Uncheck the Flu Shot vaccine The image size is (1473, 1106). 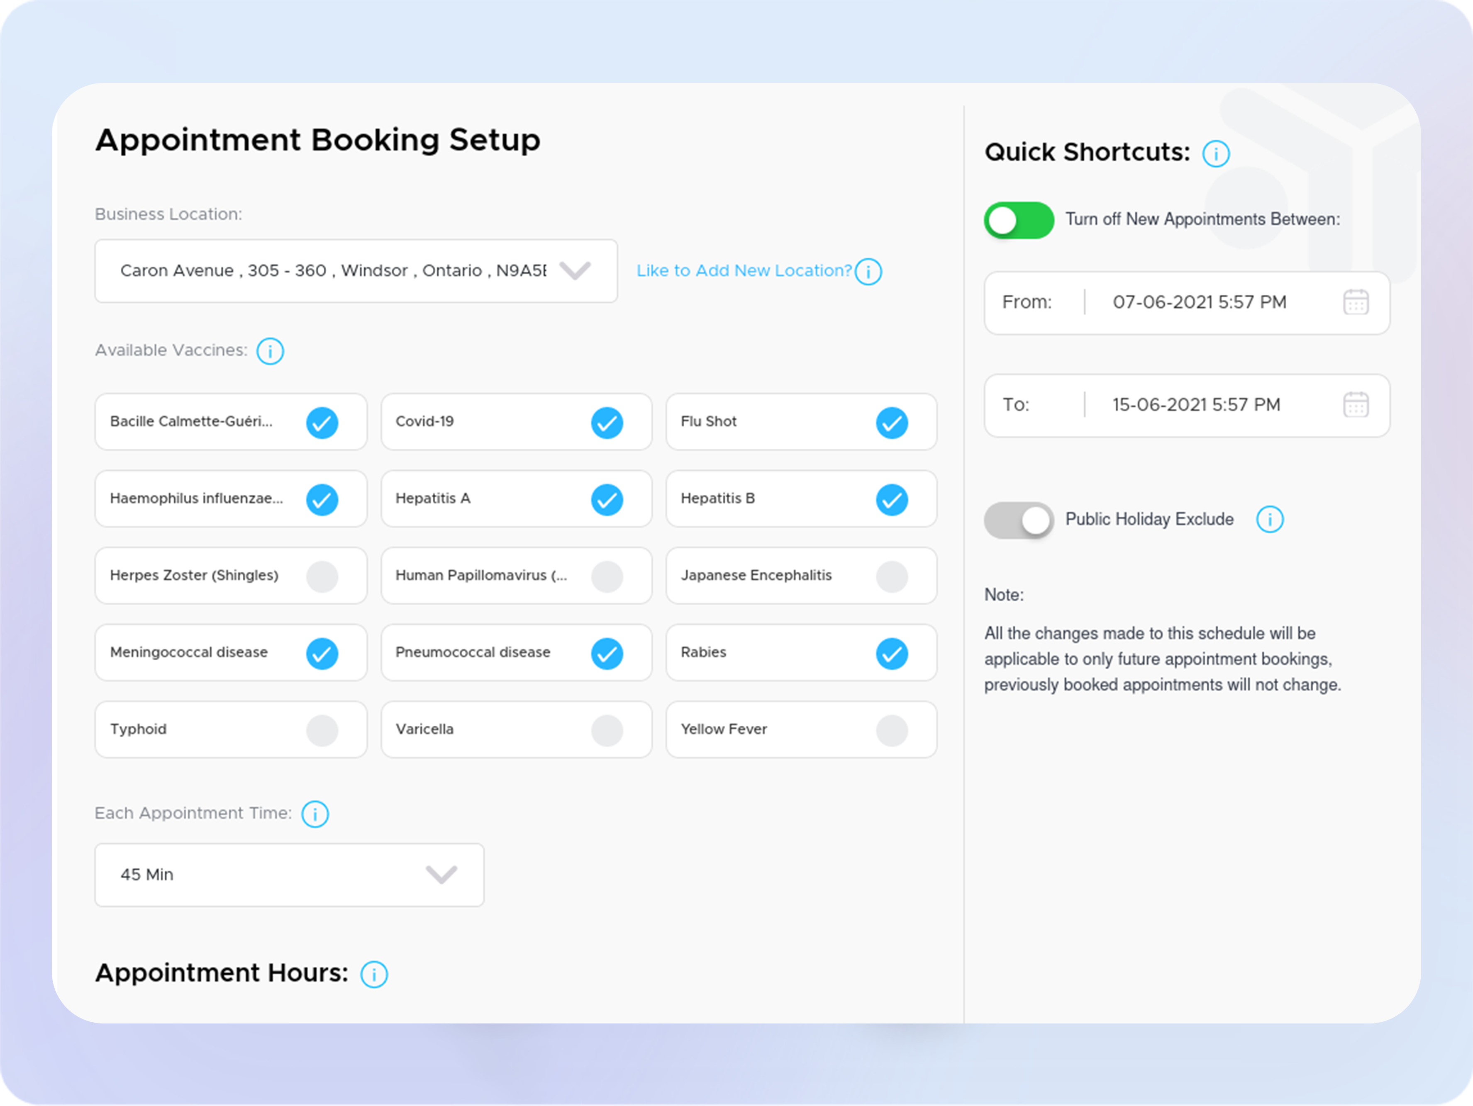tap(892, 423)
